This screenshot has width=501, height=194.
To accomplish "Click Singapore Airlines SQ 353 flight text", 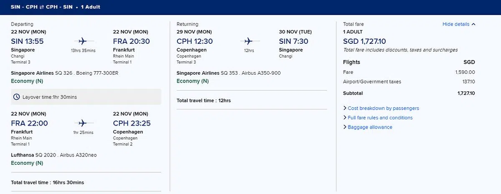I will pyautogui.click(x=228, y=73).
